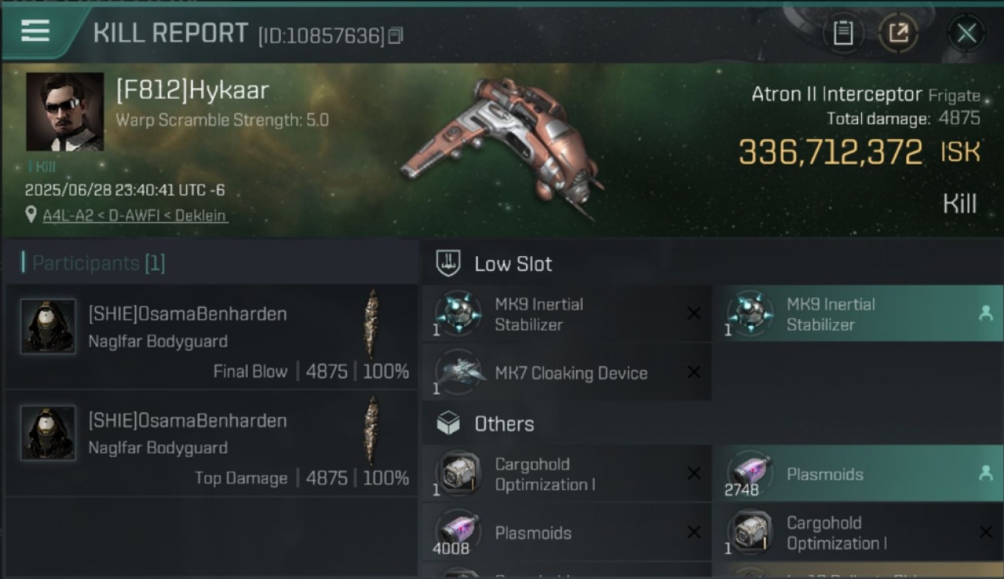Open Hykaar's pilot portrait
The height and width of the screenshot is (579, 1004).
[65, 112]
